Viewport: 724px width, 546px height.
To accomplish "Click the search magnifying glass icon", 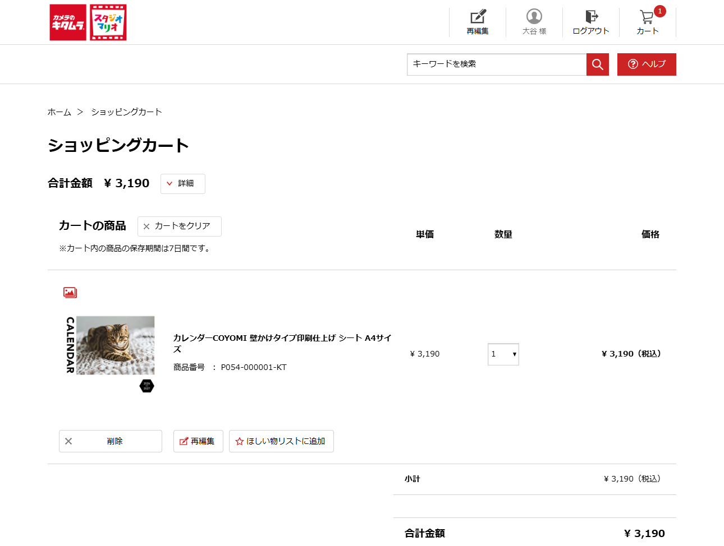I will click(597, 64).
